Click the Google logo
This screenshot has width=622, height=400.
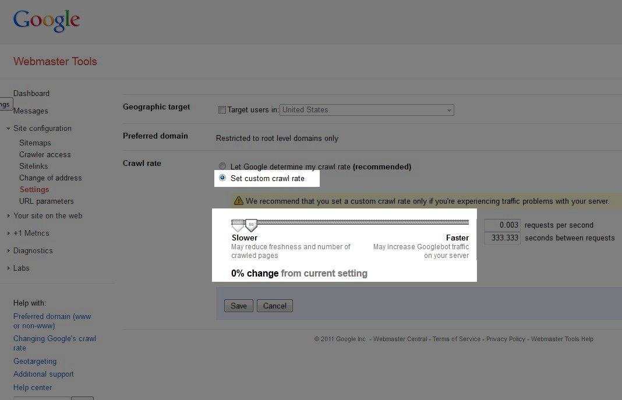pyautogui.click(x=47, y=20)
